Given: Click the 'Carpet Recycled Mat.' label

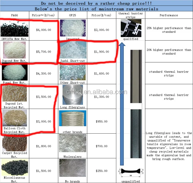Looking at the screenshot, I should coord(14,155).
